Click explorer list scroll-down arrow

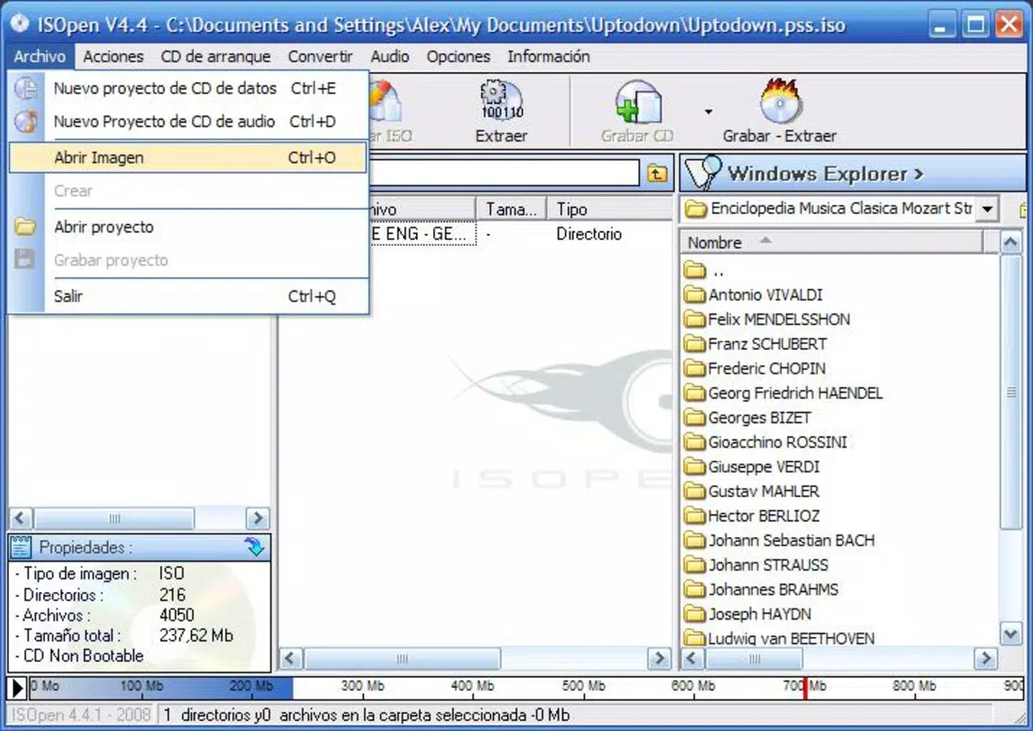(x=1010, y=634)
